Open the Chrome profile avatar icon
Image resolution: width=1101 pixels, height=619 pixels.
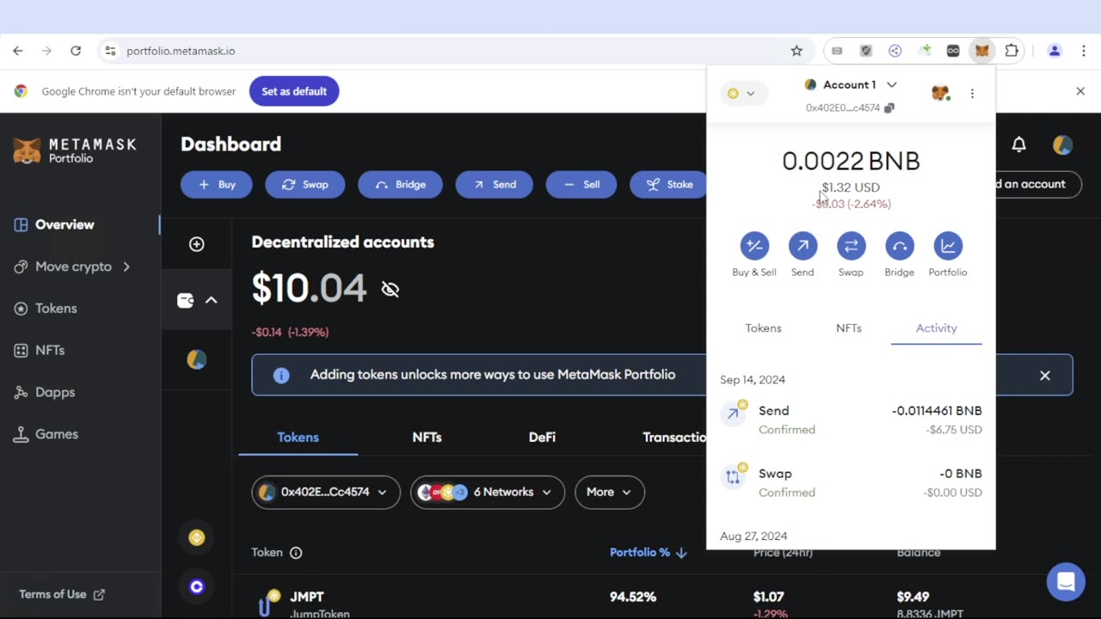pyautogui.click(x=1055, y=51)
